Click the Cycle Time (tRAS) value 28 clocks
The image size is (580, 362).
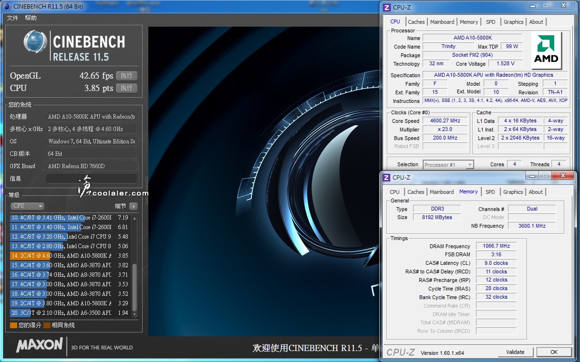click(x=496, y=288)
